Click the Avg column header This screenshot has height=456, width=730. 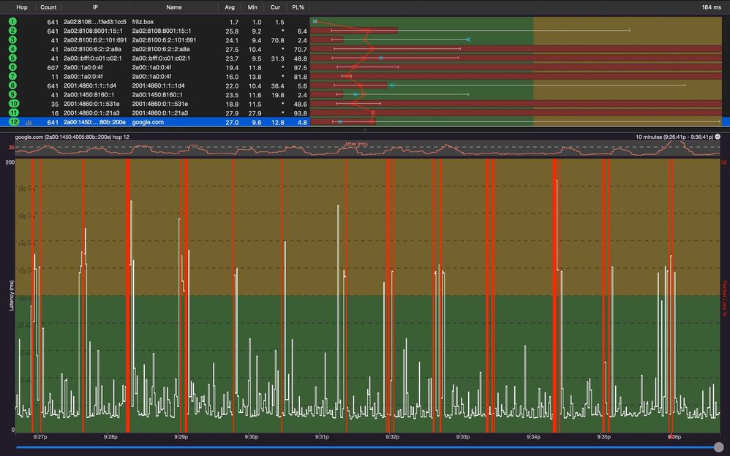pyautogui.click(x=230, y=7)
